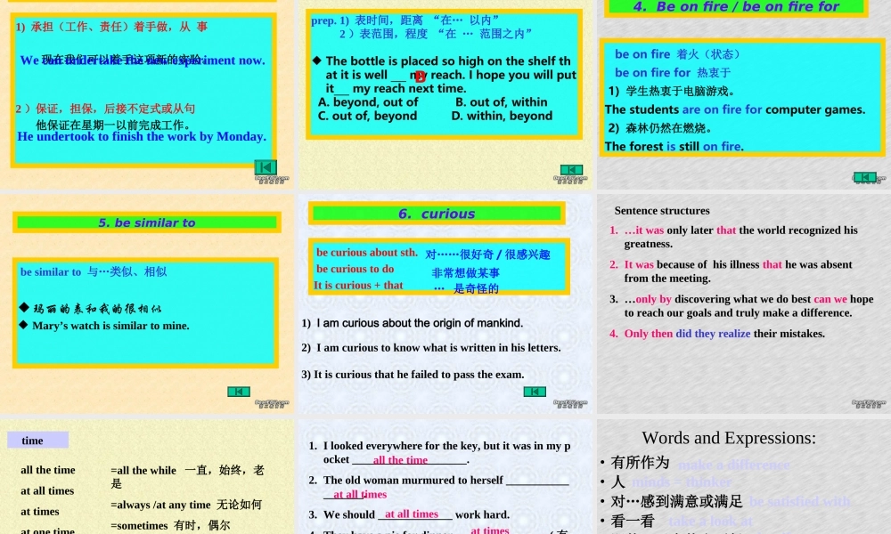This screenshot has width=891, height=534.
Task: Click 'The bottle is placed so high' question
Action: (x=445, y=75)
